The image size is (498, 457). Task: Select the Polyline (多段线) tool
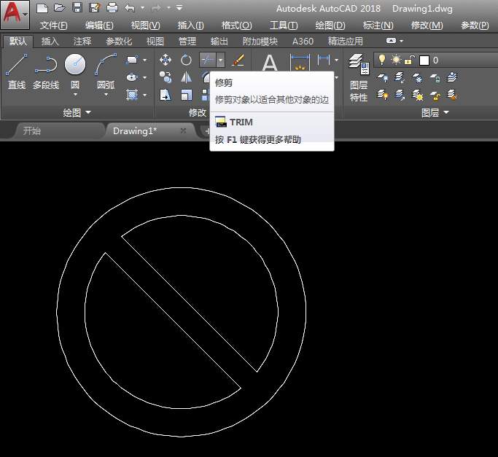(x=45, y=71)
